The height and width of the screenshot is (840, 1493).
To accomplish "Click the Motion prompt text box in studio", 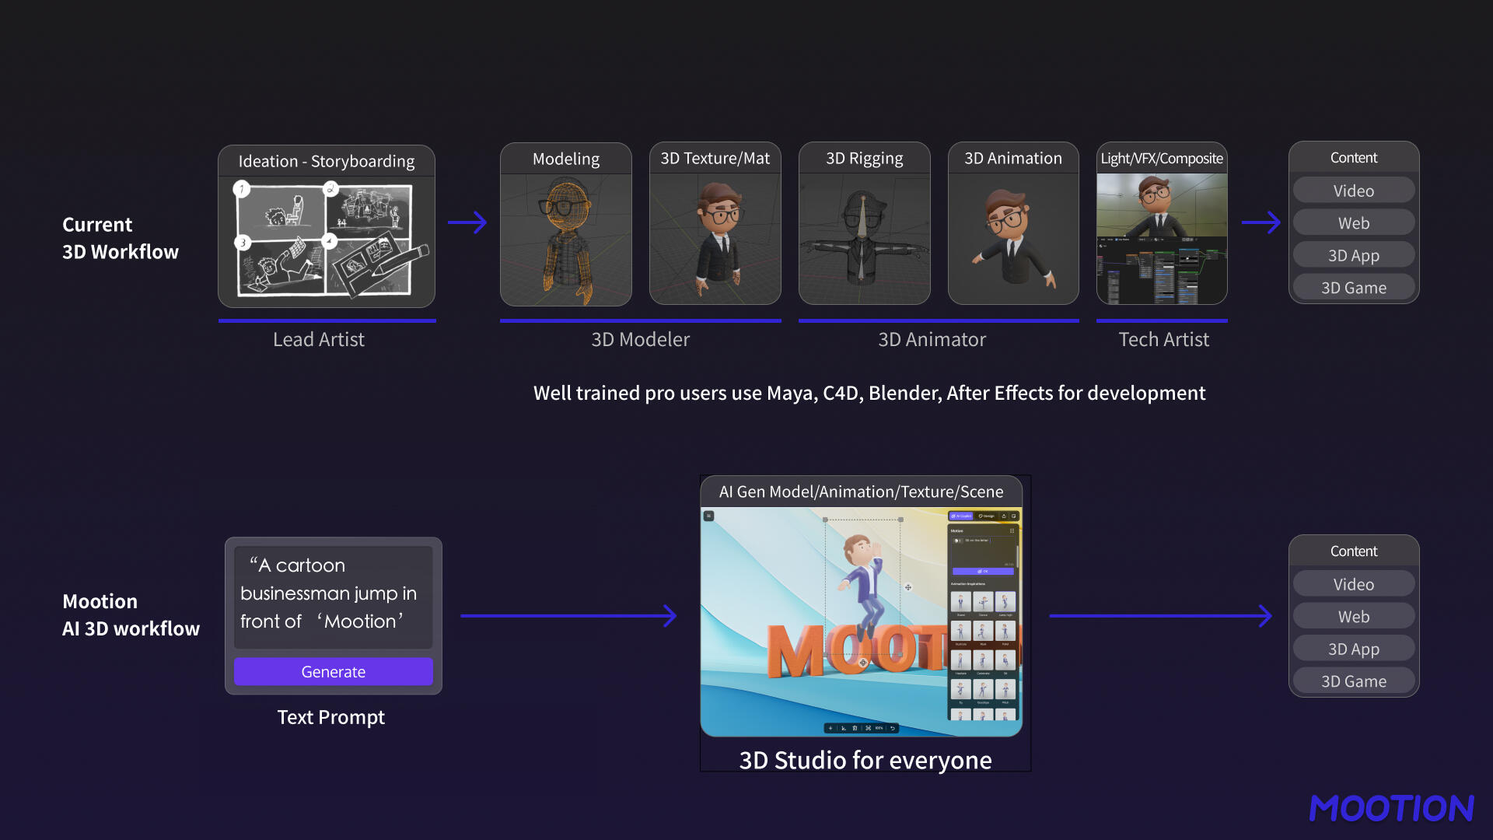I will point(983,551).
